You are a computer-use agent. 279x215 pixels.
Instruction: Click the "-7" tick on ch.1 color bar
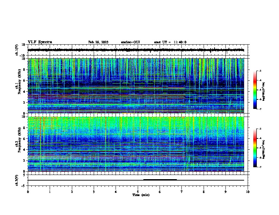pyautogui.click(x=260, y=109)
